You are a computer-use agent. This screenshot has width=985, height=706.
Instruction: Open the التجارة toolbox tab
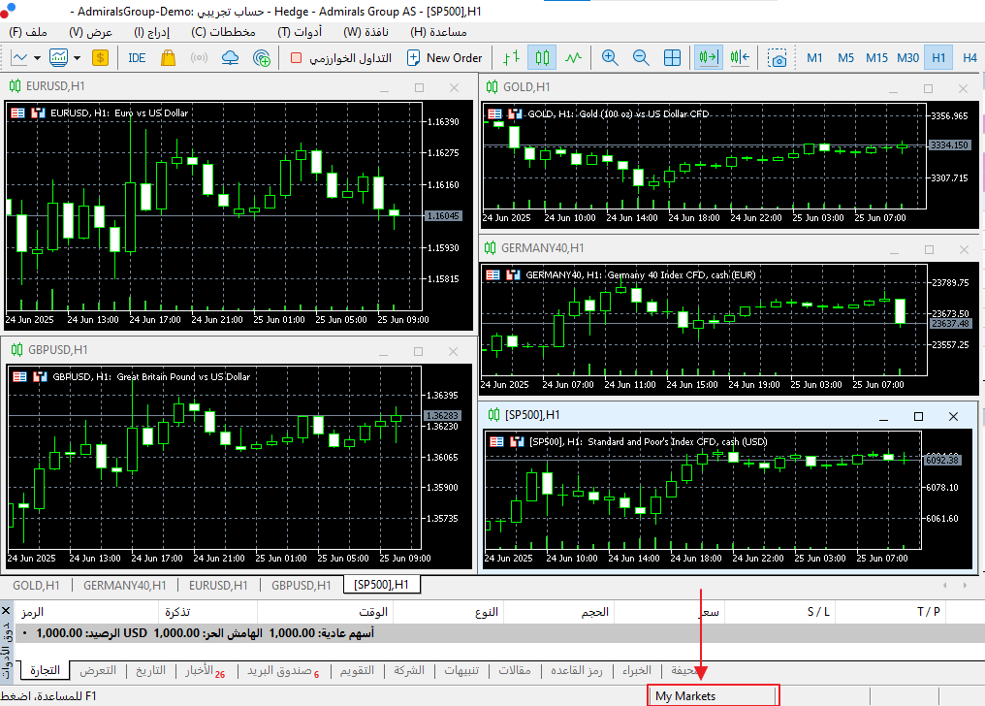46,670
